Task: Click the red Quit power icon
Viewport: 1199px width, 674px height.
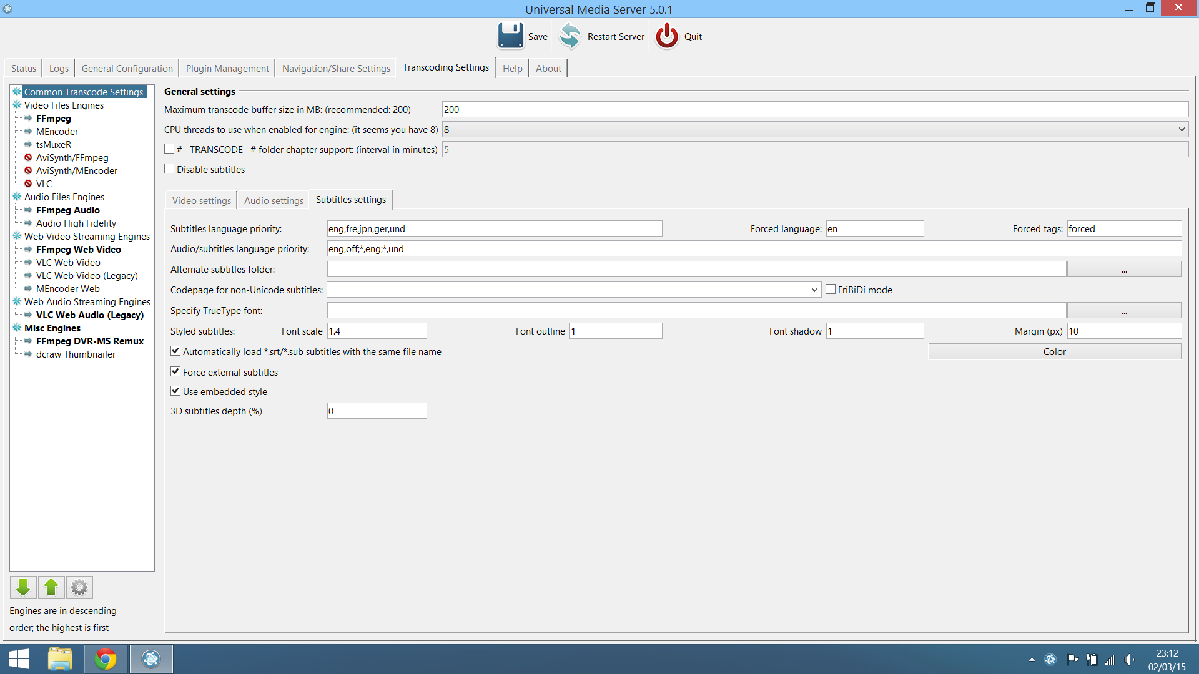Action: click(x=667, y=36)
